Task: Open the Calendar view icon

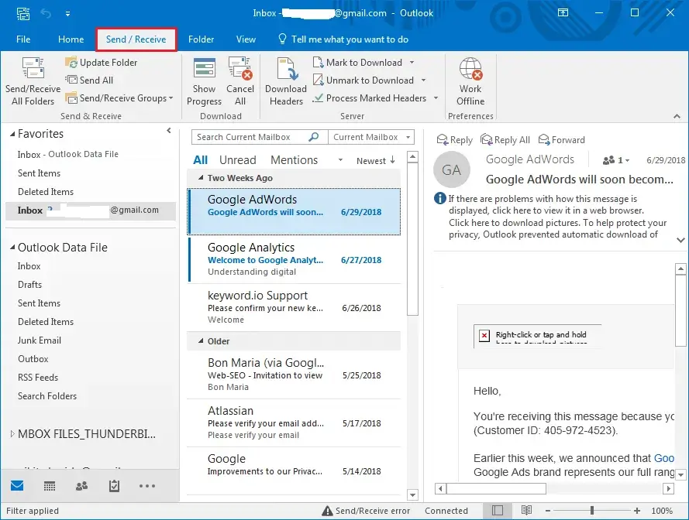Action: 50,486
